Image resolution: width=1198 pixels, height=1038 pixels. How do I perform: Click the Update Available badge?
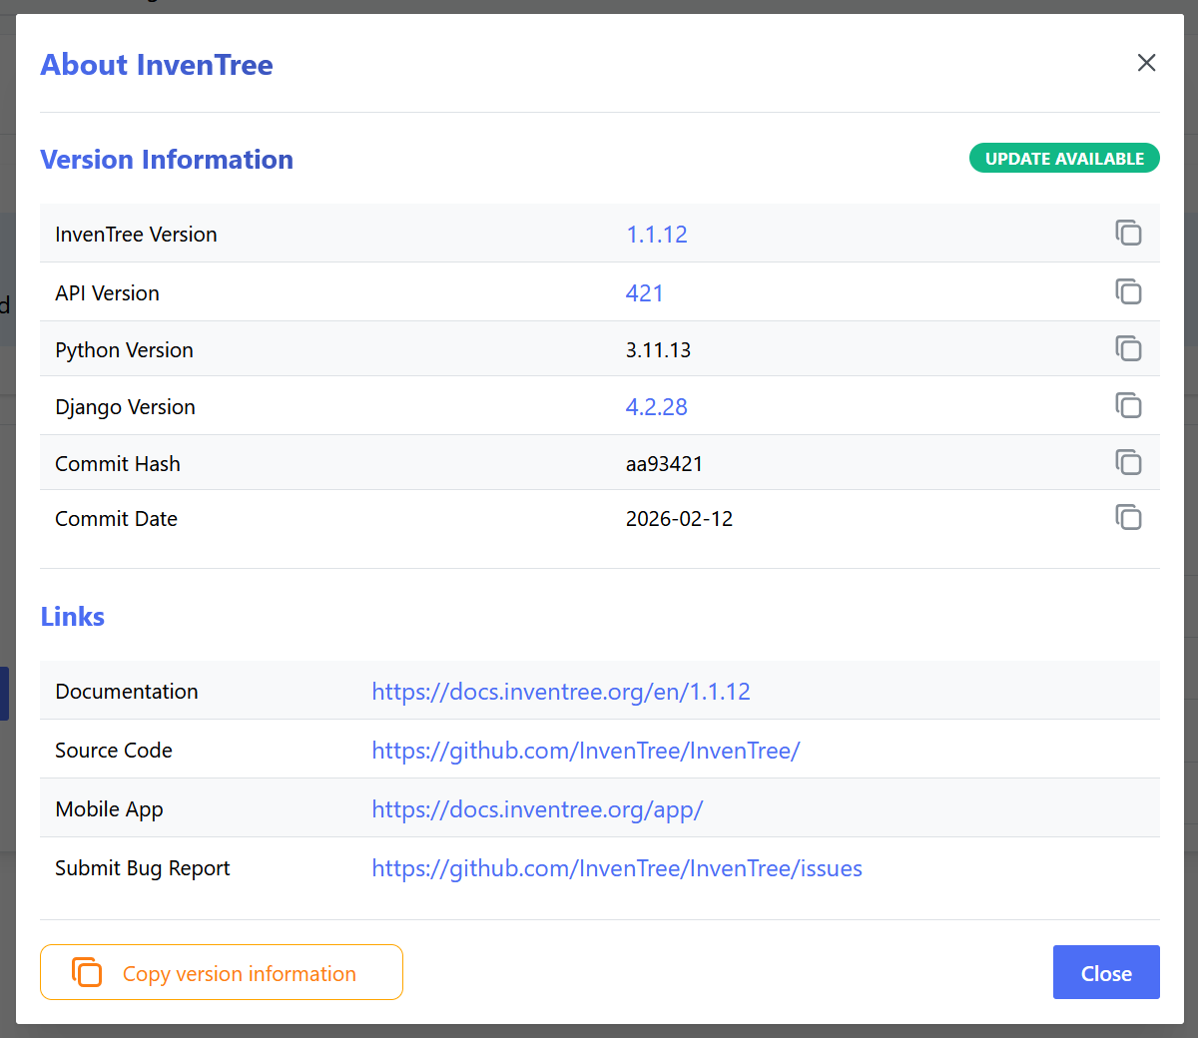pos(1064,159)
